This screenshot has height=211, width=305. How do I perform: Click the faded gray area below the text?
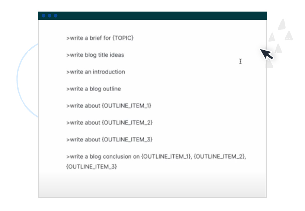coord(152,185)
